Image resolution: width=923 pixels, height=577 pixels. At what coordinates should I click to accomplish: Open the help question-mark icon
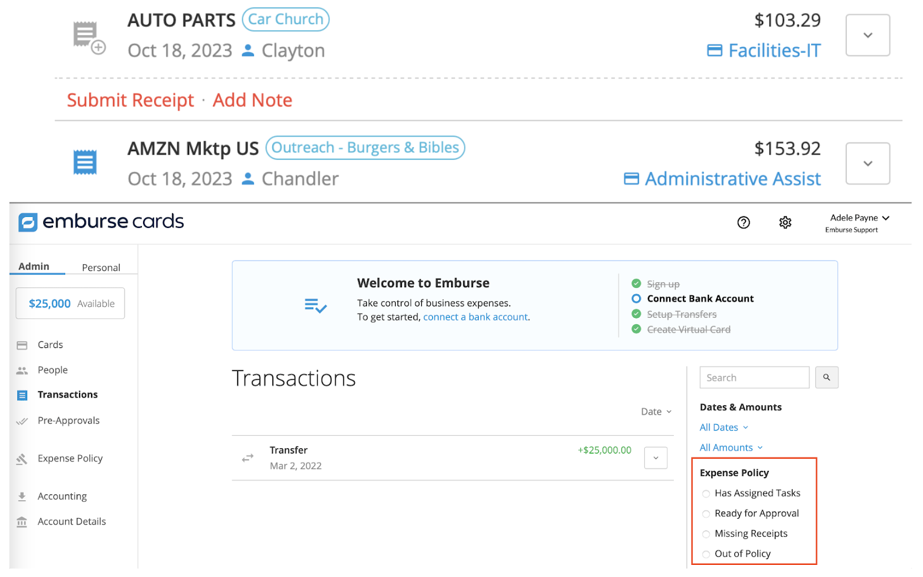(744, 222)
